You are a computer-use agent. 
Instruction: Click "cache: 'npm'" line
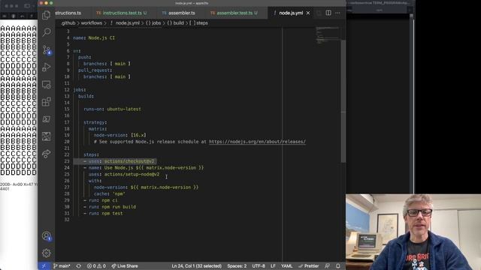pos(110,194)
